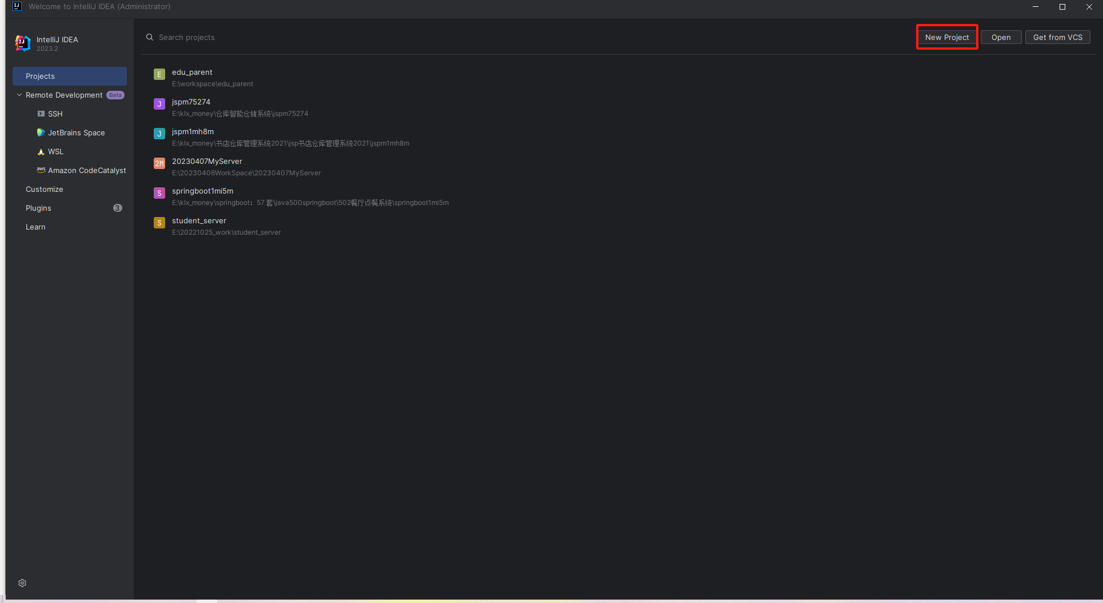Open the Customize section
The height and width of the screenshot is (603, 1103).
(45, 189)
